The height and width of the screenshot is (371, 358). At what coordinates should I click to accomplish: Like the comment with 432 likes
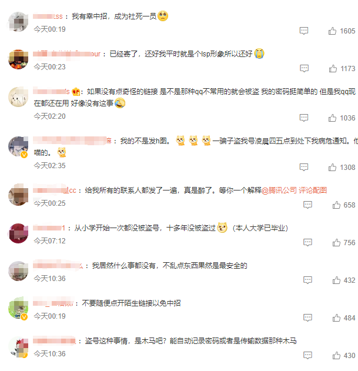(x=336, y=280)
